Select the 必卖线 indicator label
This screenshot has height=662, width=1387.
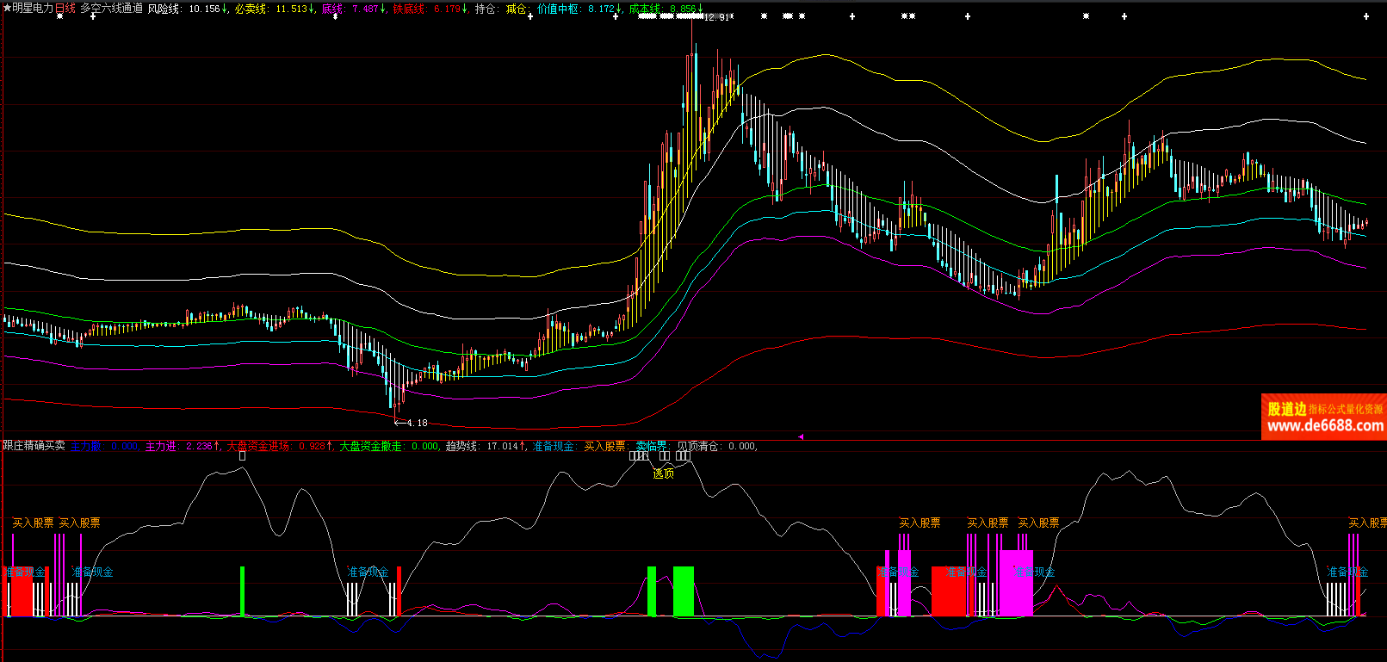251,9
